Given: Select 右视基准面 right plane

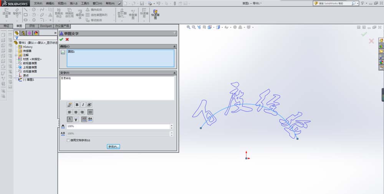Looking at the screenshot, I should (x=30, y=72).
